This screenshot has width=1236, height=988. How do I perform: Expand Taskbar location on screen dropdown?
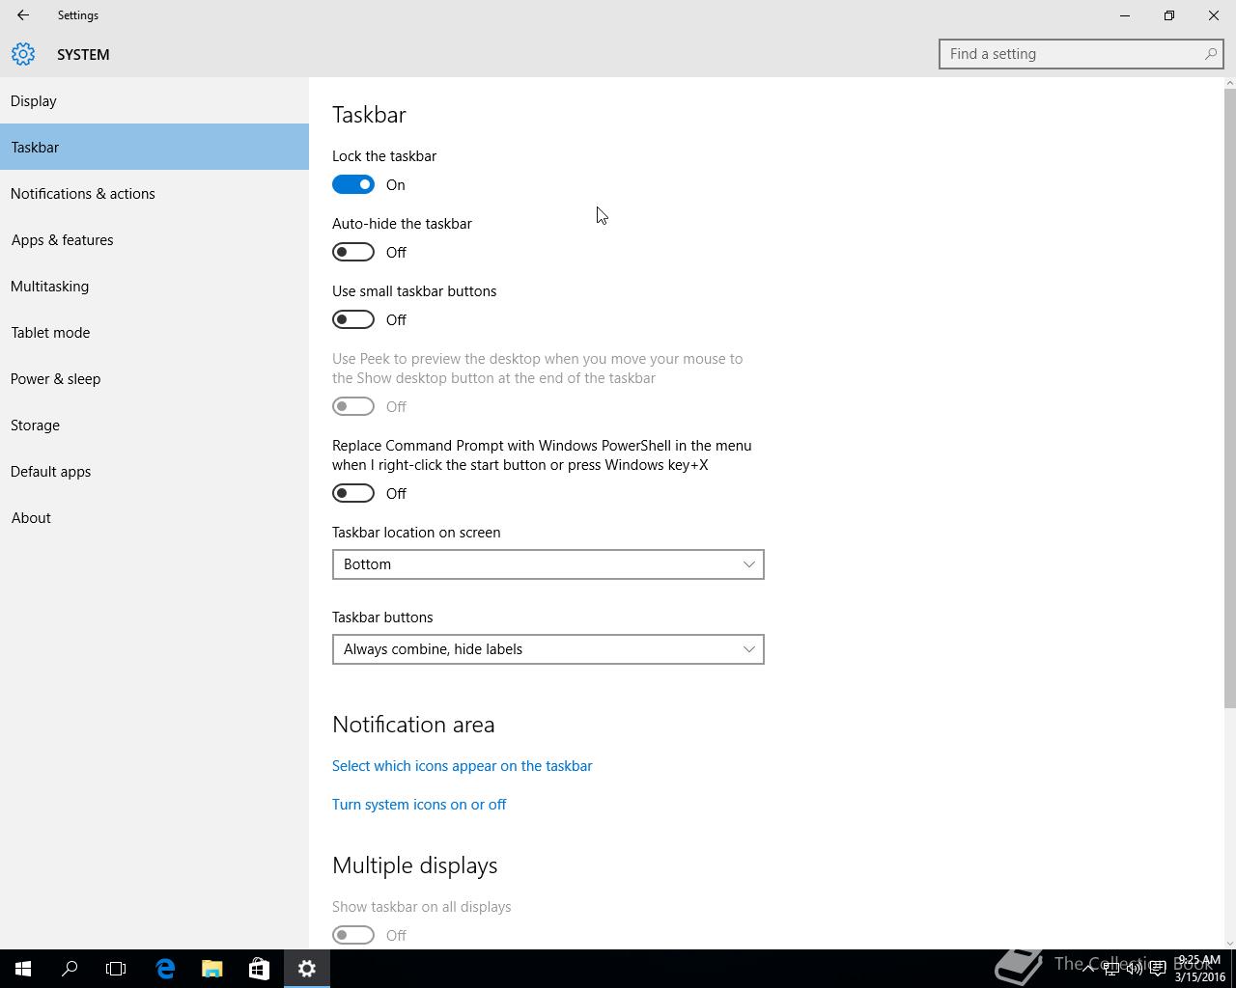(548, 564)
